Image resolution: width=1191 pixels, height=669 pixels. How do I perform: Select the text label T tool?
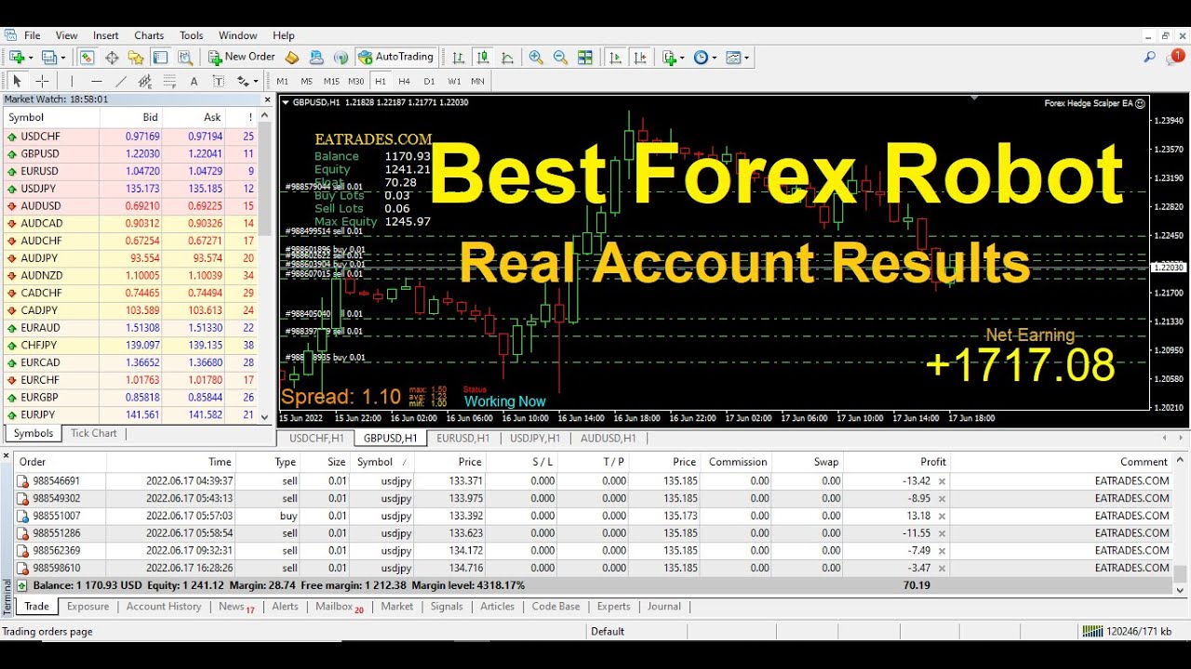[218, 81]
